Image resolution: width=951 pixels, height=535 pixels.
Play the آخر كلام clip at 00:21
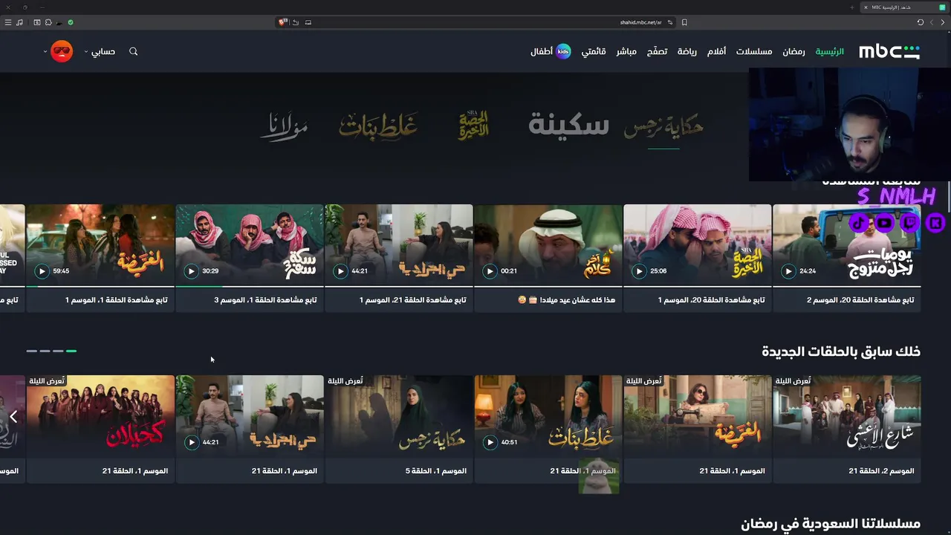pyautogui.click(x=490, y=271)
